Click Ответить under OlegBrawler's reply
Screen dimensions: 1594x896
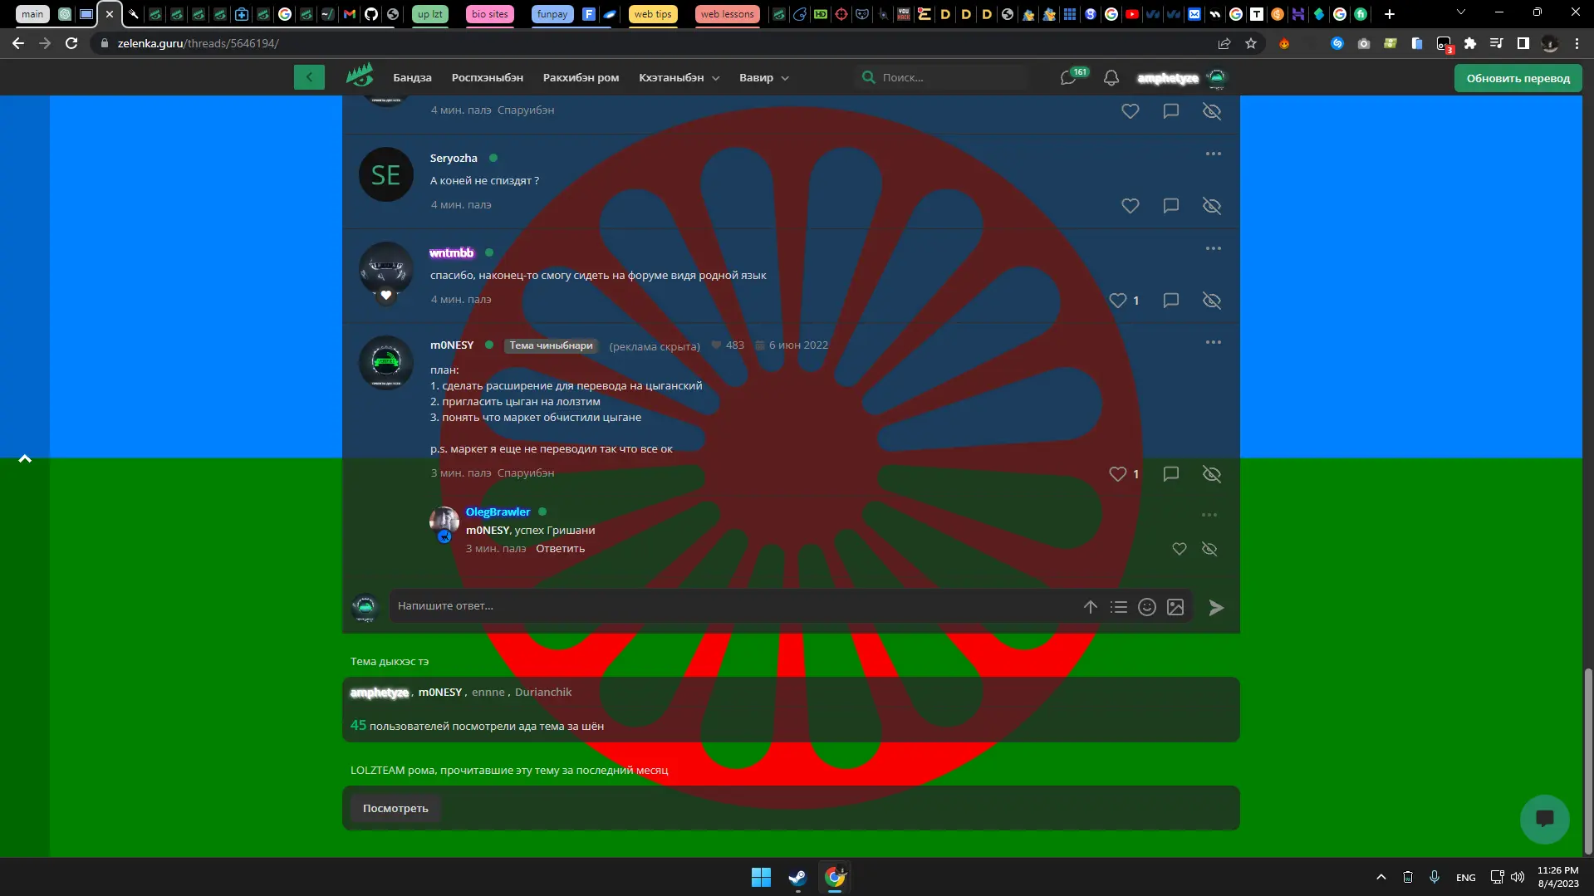point(560,548)
